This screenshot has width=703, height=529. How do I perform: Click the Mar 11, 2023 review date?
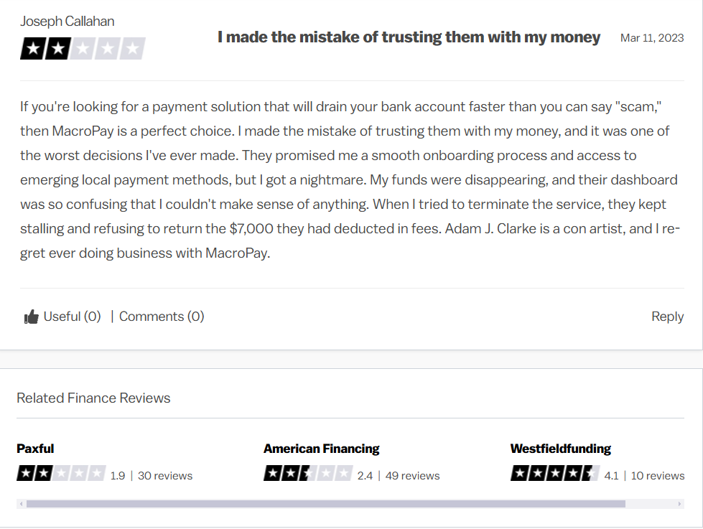click(652, 38)
